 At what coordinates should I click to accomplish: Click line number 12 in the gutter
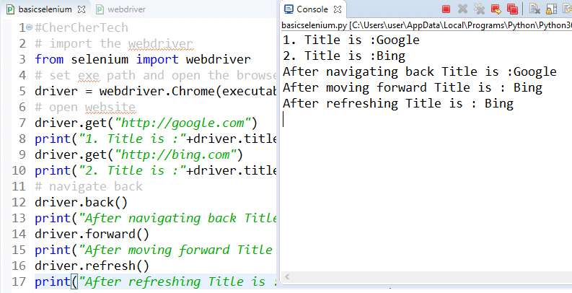point(19,203)
